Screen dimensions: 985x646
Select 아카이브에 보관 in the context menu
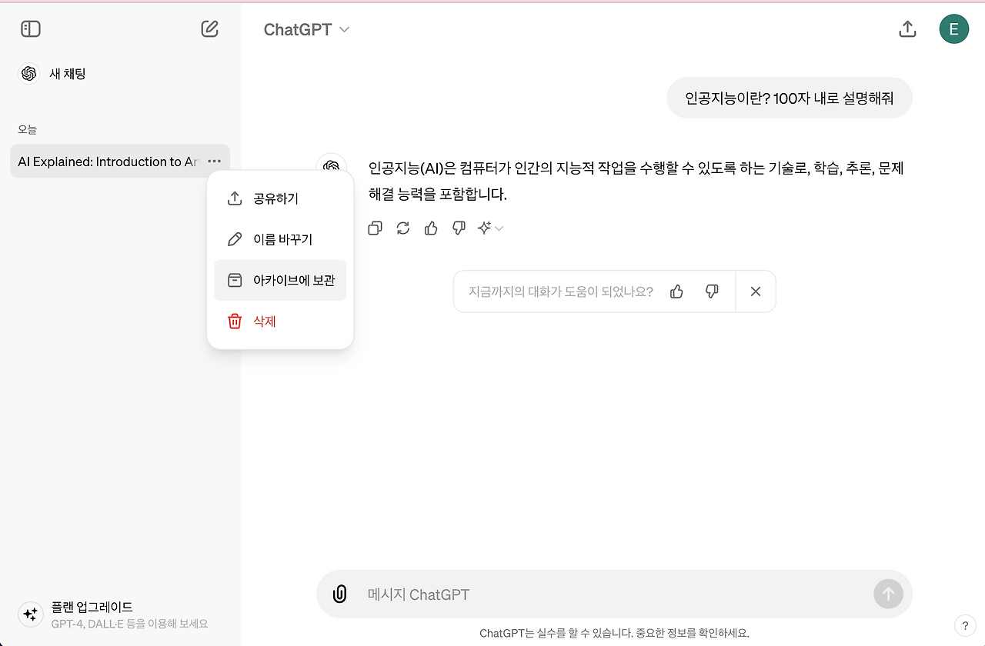point(280,280)
